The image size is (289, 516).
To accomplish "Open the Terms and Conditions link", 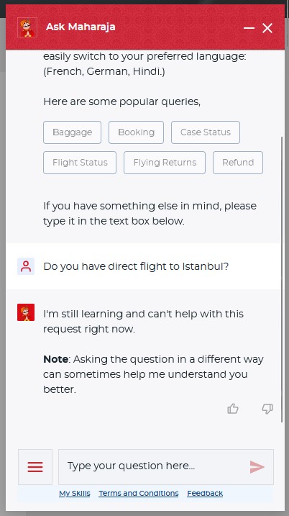I will [x=139, y=493].
